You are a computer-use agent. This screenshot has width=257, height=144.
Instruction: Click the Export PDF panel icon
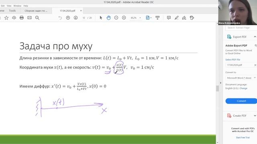(x=229, y=37)
